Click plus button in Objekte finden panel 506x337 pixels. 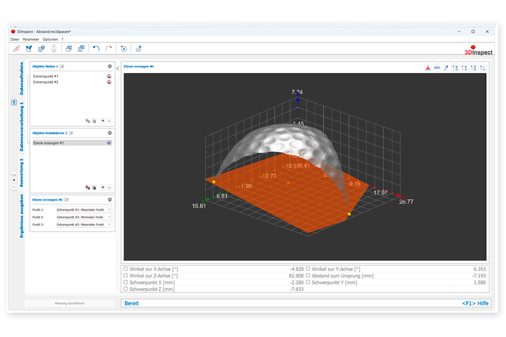(x=103, y=121)
